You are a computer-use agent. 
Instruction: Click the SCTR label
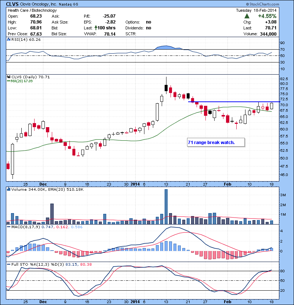(x=131, y=34)
